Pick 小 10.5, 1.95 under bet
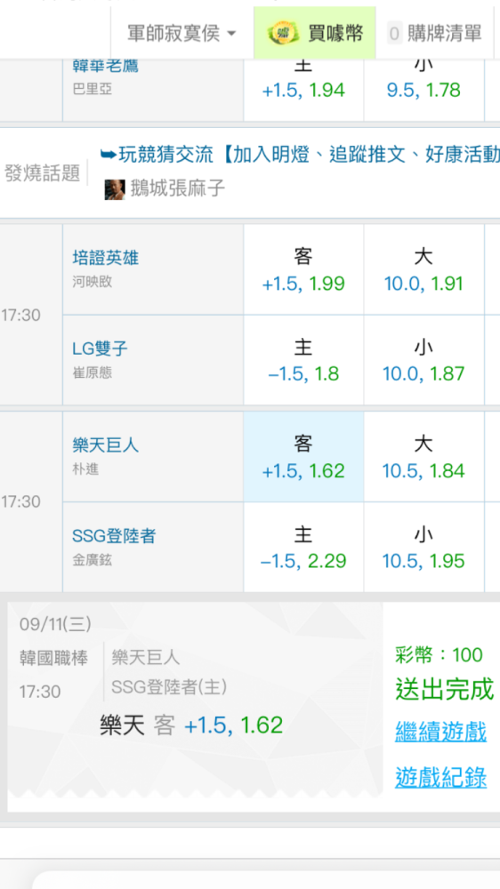Image resolution: width=500 pixels, height=889 pixels. point(424,547)
